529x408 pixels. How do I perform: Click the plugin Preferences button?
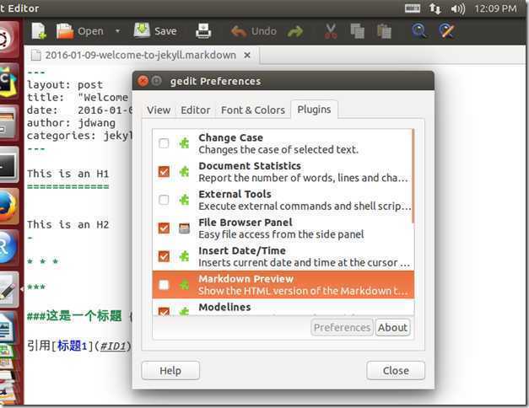(x=342, y=327)
